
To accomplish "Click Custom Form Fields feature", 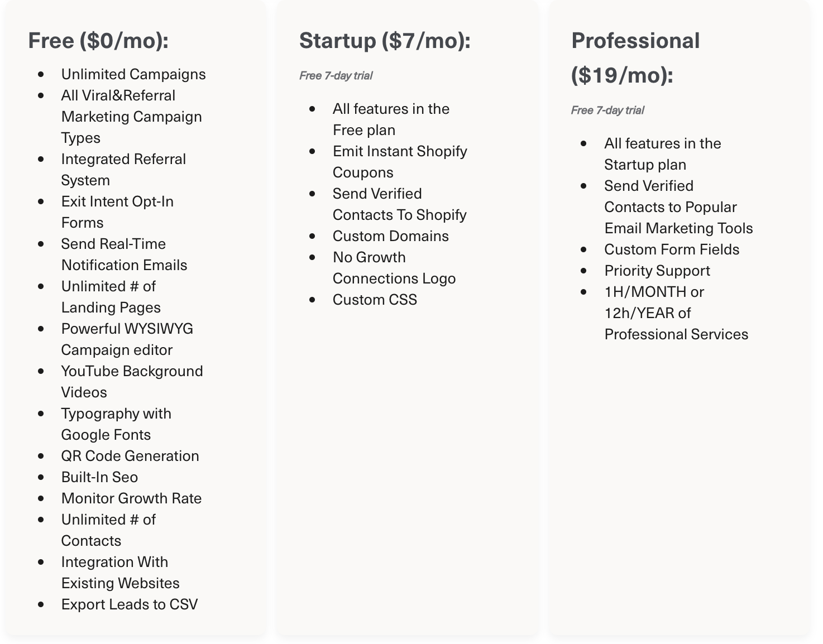I will [x=672, y=249].
